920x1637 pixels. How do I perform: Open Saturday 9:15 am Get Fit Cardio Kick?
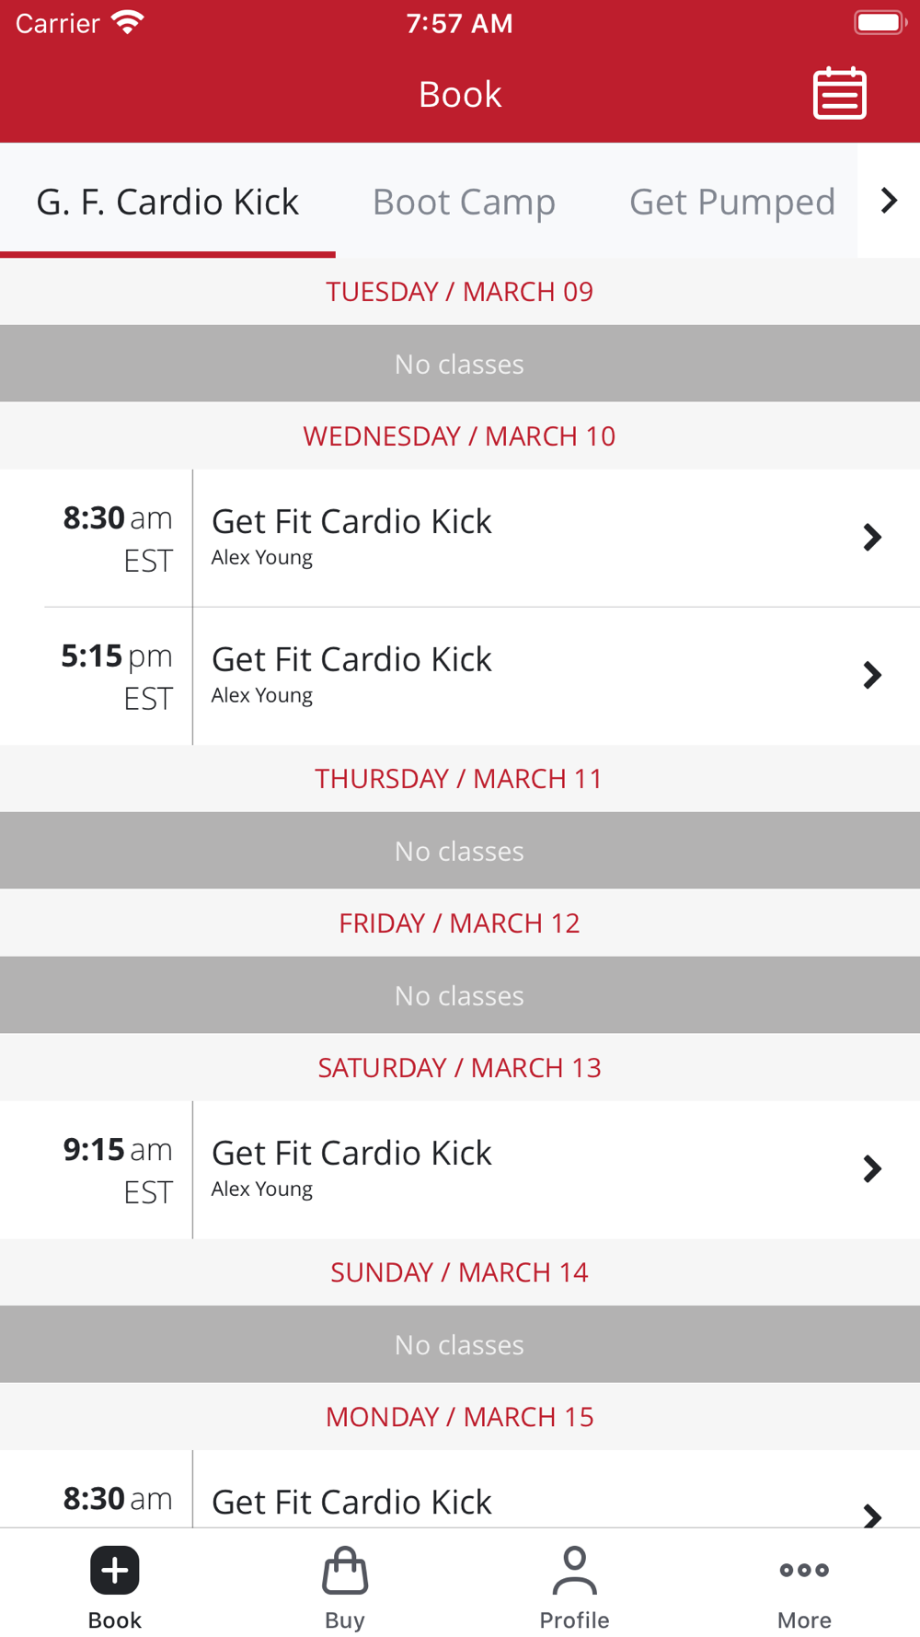click(x=460, y=1169)
